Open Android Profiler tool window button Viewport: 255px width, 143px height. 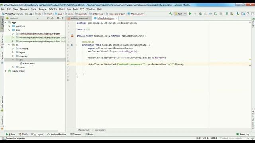click(57, 134)
